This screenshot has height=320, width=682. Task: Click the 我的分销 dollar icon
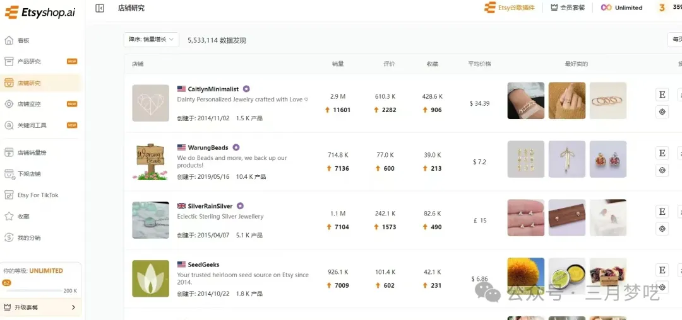[9, 237]
